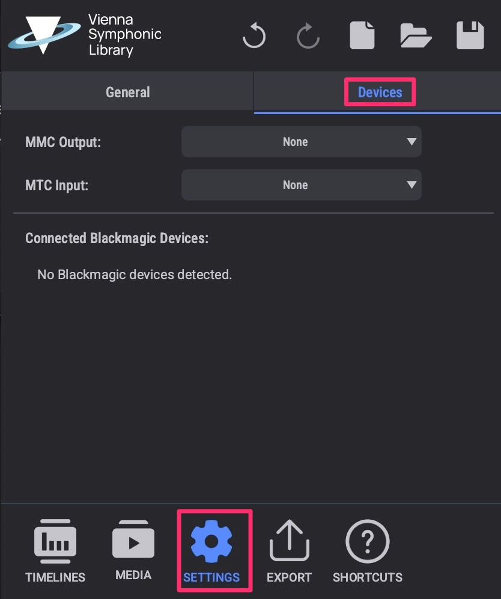Switch to the General tab
Screen dimensions: 501x599
[127, 92]
